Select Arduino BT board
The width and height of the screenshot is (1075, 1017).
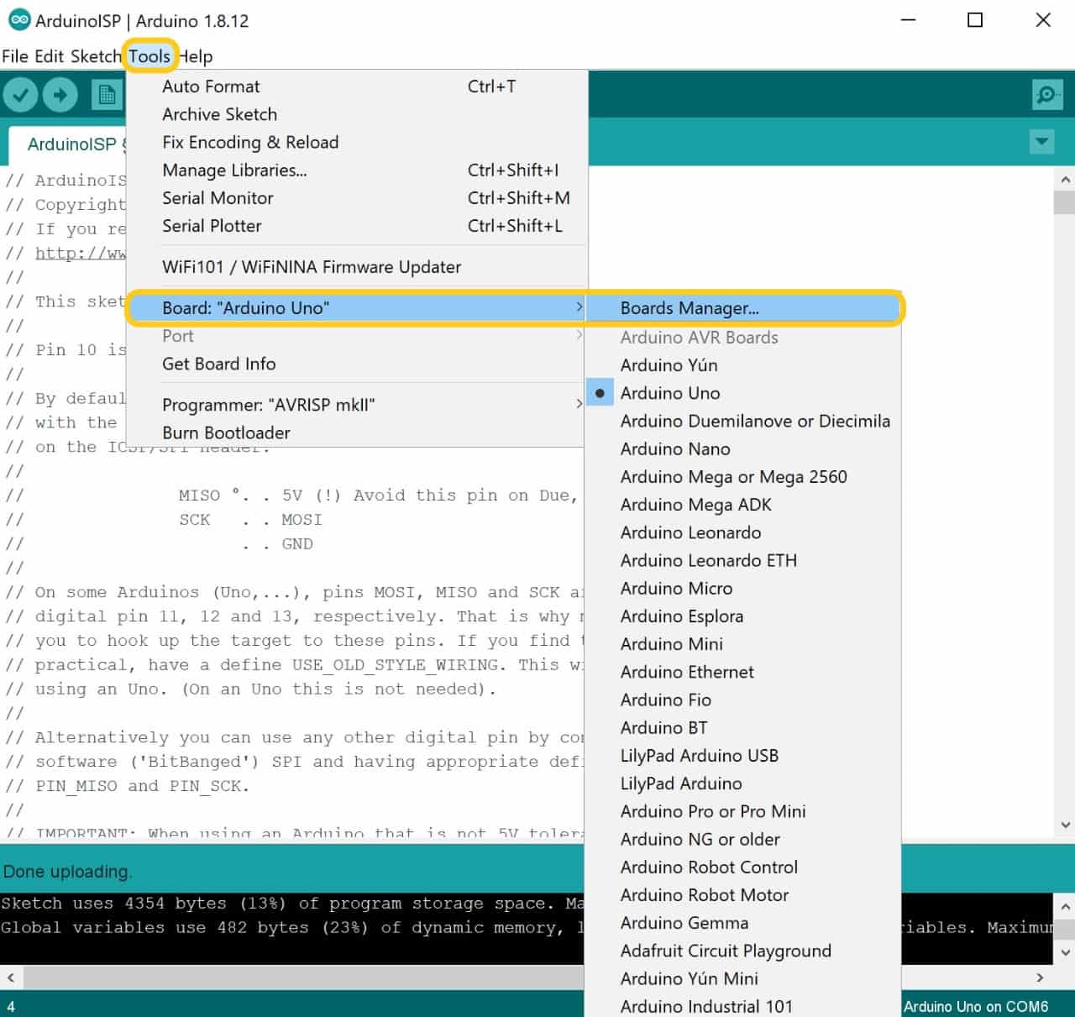743,727
